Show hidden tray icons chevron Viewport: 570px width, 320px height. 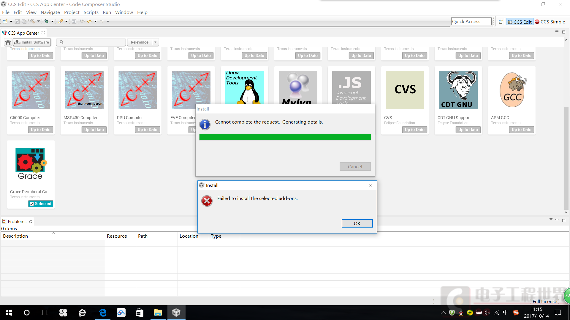(443, 313)
